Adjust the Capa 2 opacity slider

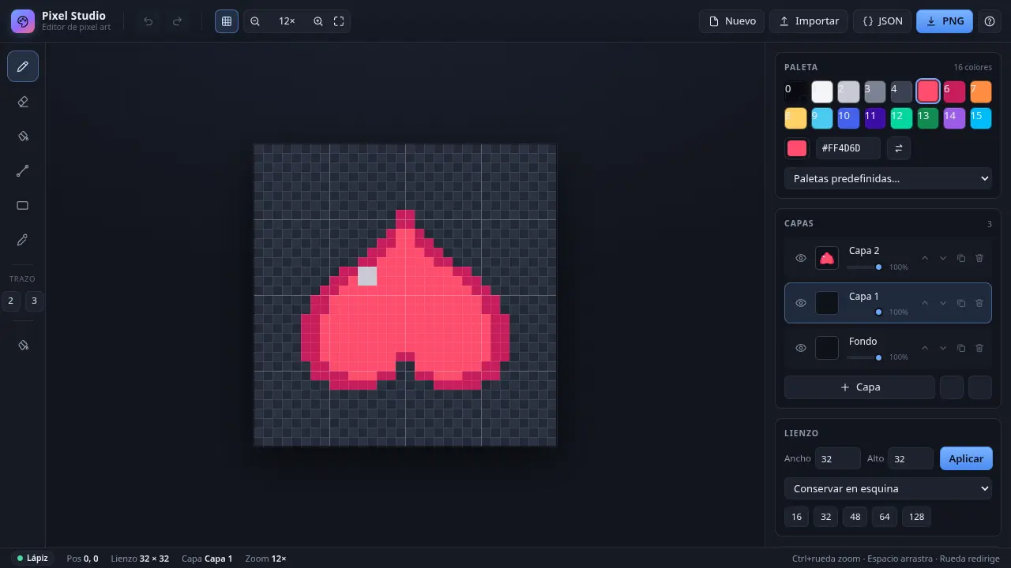(x=863, y=267)
